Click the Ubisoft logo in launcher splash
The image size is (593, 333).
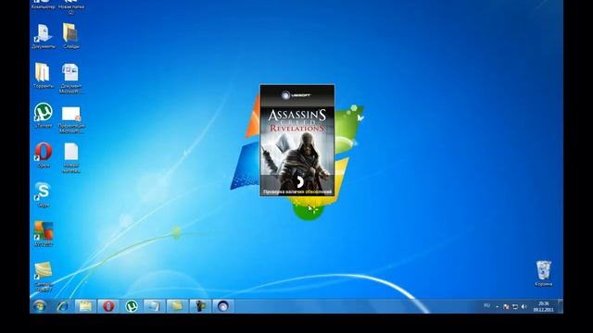[296, 95]
